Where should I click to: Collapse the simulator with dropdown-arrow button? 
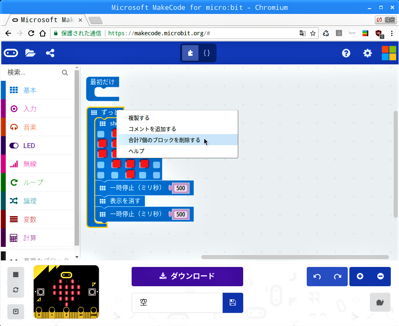point(16,312)
